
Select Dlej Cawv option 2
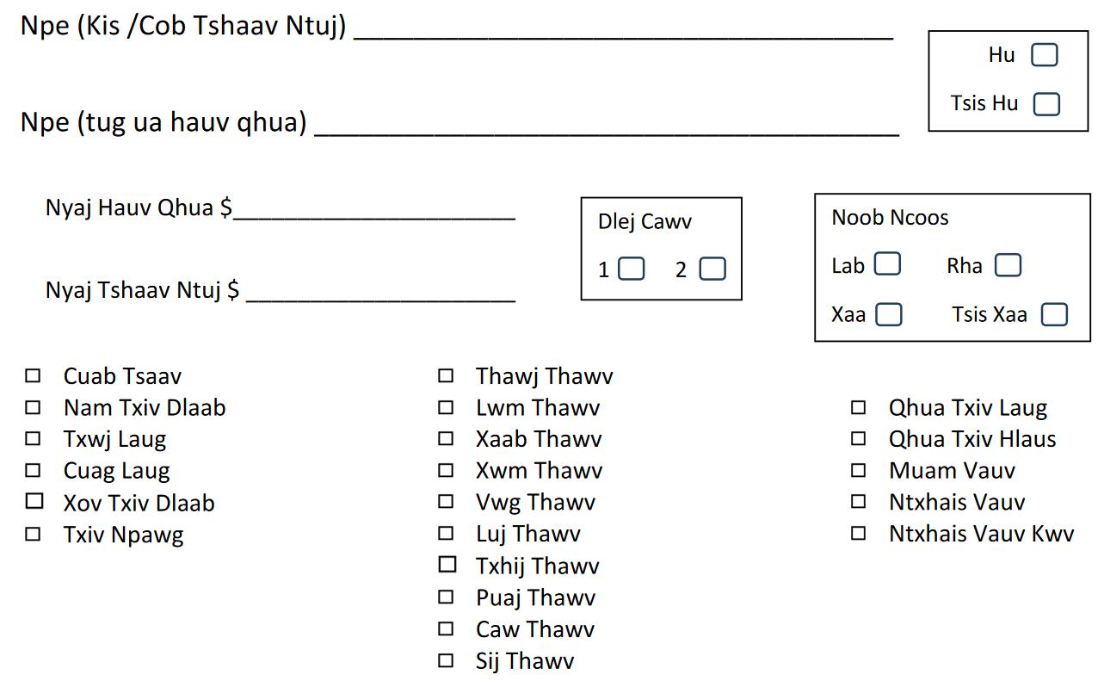(712, 269)
